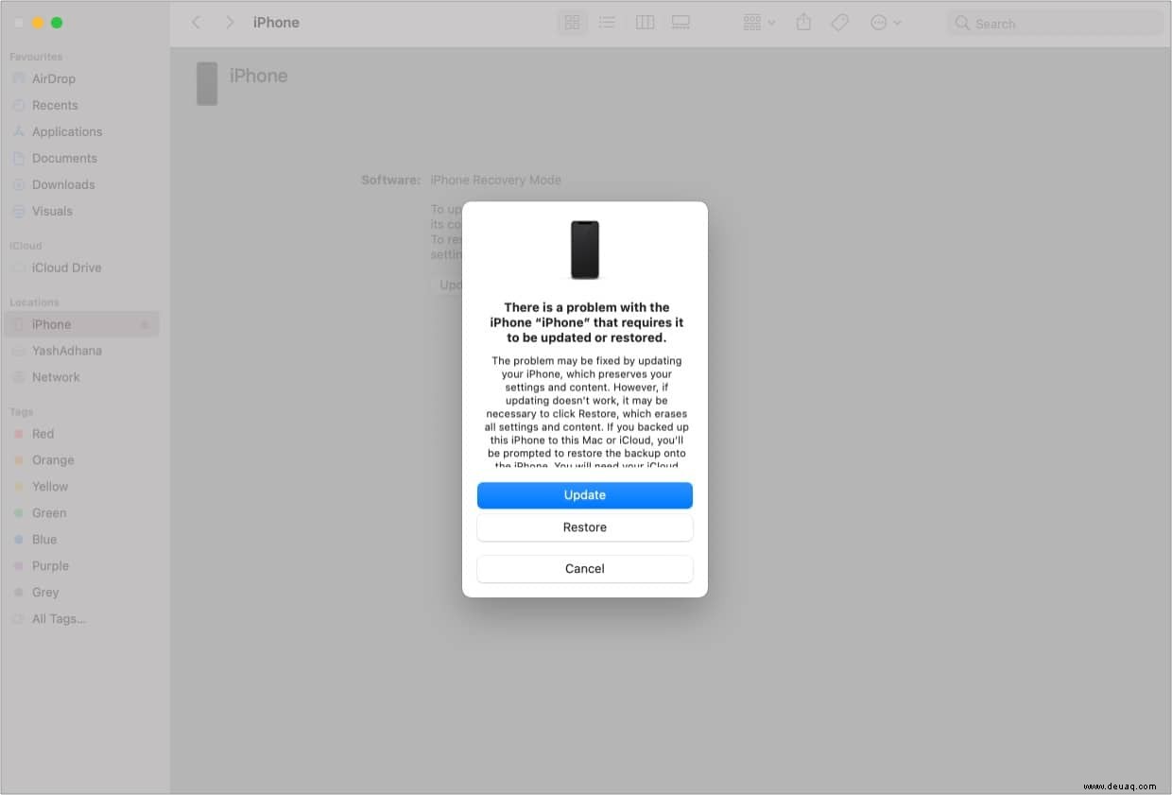1172x795 pixels.
Task: Go back with the left chevron
Action: [197, 23]
